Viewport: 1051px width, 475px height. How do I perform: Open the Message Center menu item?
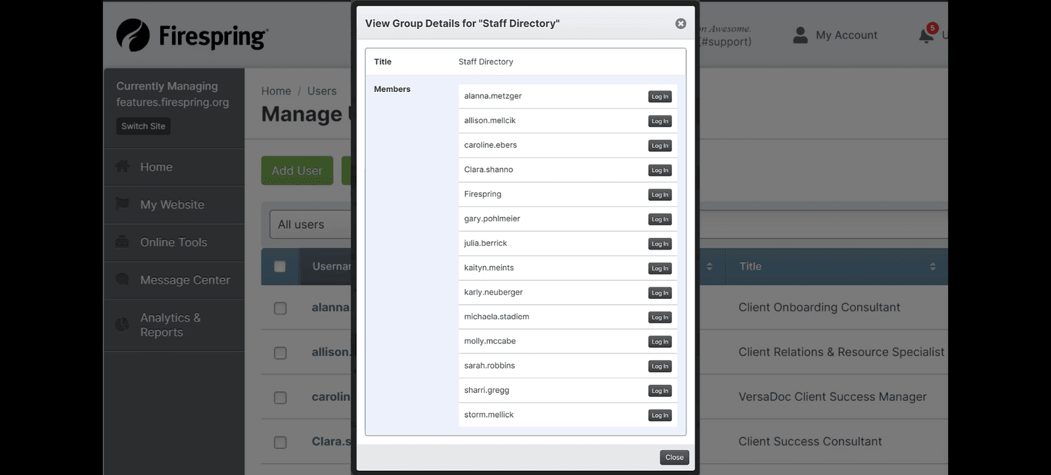pyautogui.click(x=185, y=280)
